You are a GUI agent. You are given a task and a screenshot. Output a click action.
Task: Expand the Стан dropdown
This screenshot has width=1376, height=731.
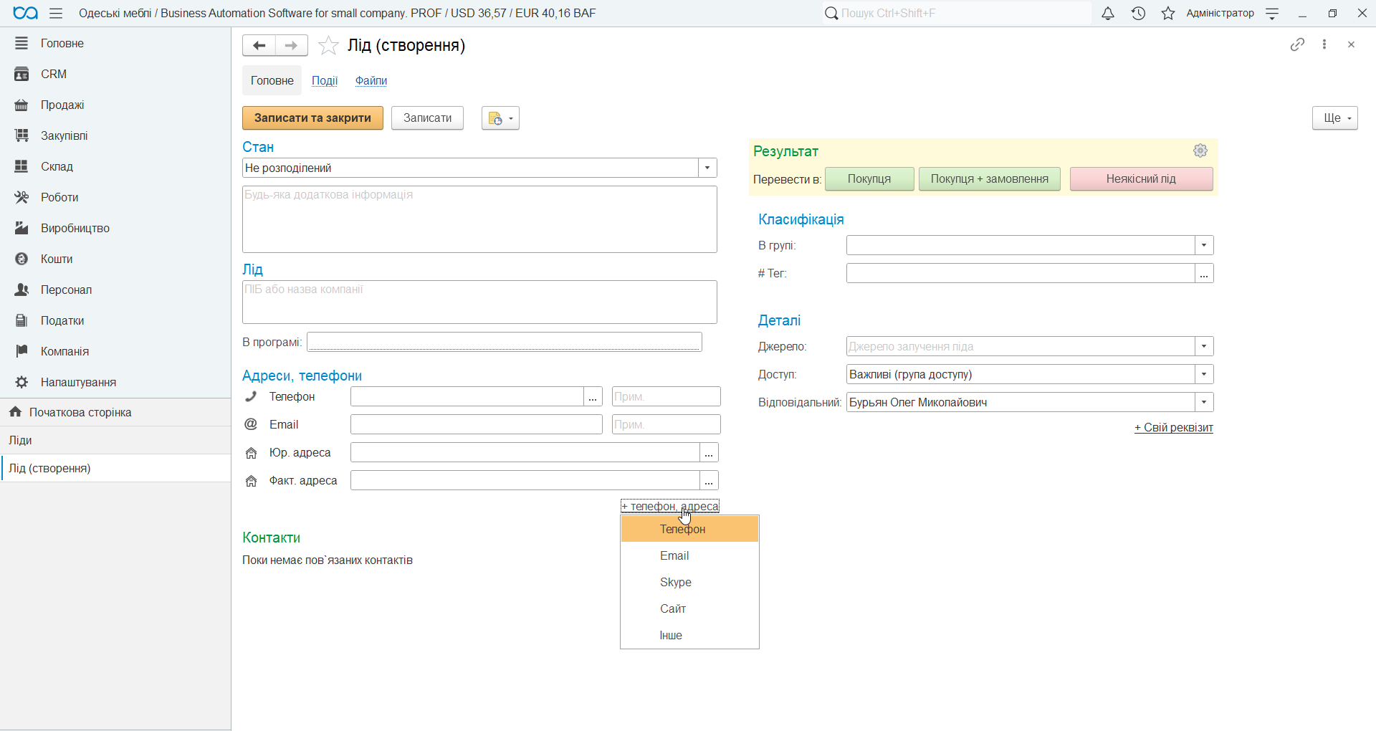pos(707,168)
